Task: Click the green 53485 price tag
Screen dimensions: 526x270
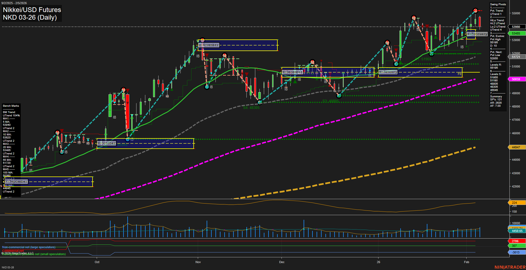Action: pos(516,33)
